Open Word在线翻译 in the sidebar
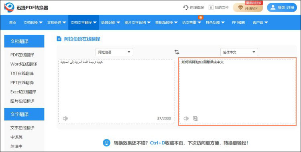This screenshot has height=152, width=301. point(24,64)
